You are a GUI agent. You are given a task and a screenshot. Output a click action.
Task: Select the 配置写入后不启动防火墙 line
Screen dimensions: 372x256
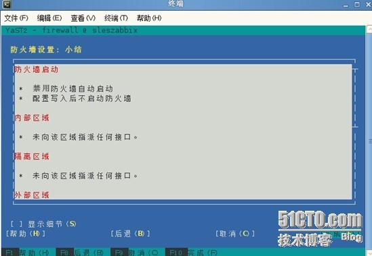pos(82,99)
